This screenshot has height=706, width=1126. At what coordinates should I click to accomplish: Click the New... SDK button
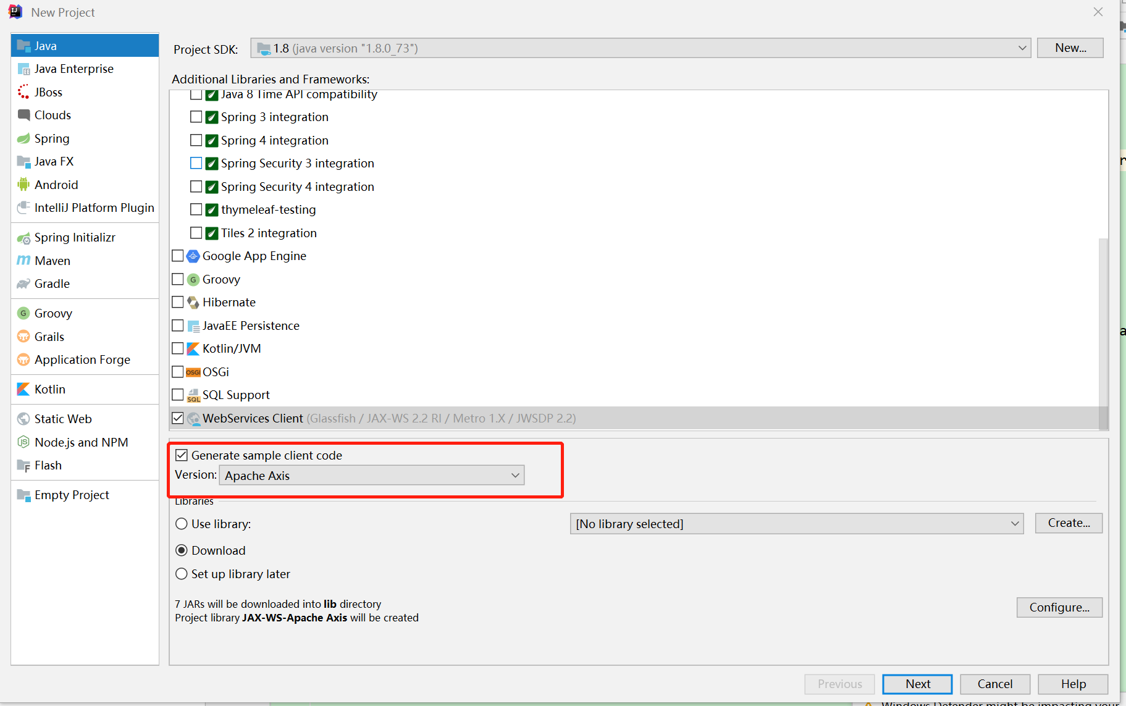click(1070, 48)
